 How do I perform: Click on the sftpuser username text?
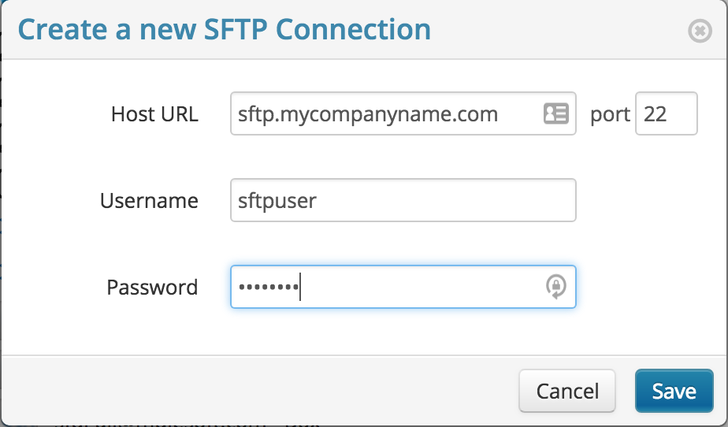(x=277, y=201)
